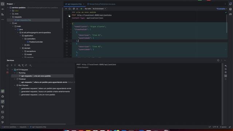
Task: Collapse the src folder
Action: click(x=11, y=23)
